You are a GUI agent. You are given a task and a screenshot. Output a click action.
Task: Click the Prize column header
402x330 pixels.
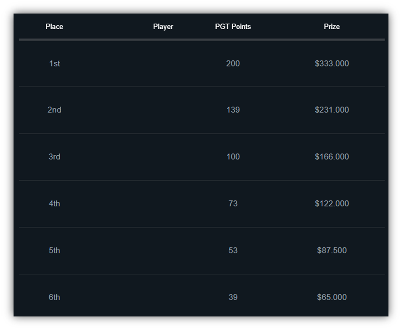tap(332, 27)
